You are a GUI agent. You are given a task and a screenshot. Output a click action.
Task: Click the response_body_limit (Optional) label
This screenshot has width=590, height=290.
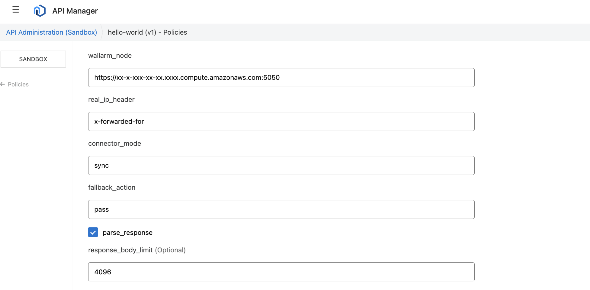tap(137, 250)
